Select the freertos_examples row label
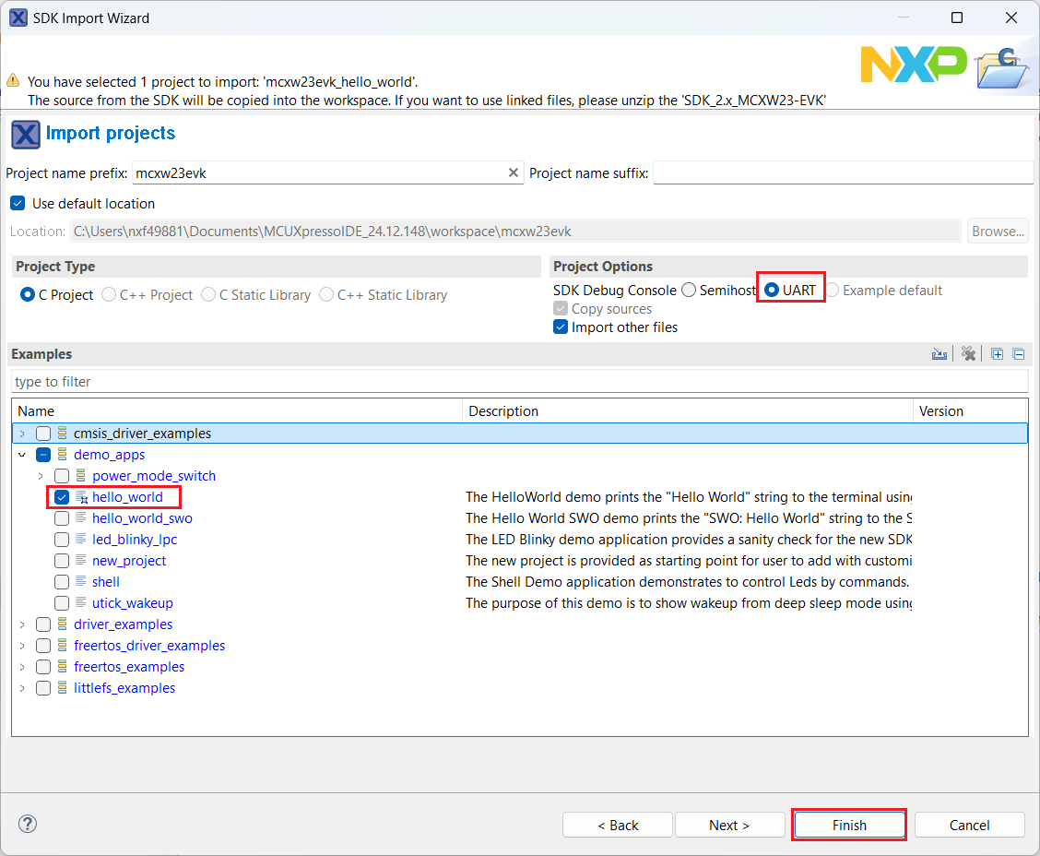The width and height of the screenshot is (1040, 856). pos(129,667)
